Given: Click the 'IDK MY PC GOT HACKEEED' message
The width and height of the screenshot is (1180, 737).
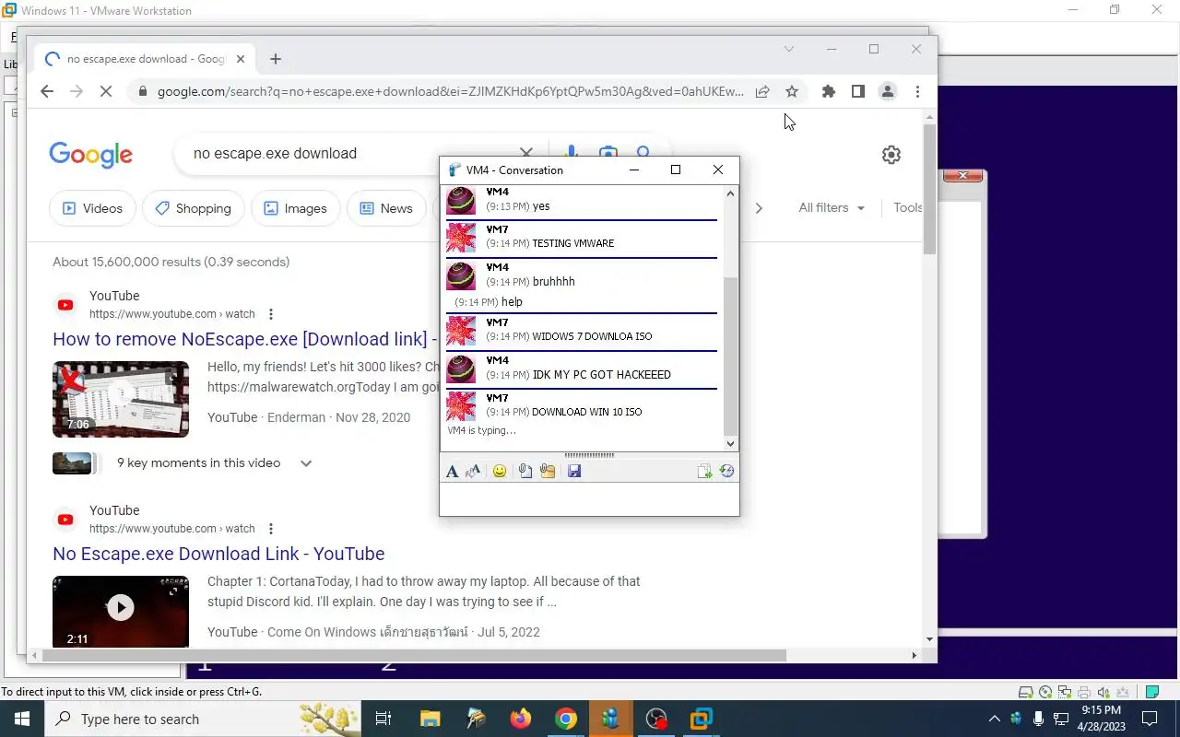Looking at the screenshot, I should (601, 375).
